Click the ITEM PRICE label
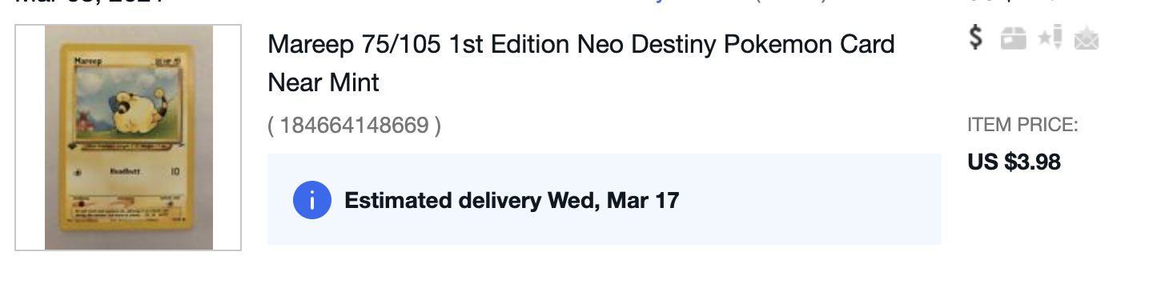 click(1022, 126)
